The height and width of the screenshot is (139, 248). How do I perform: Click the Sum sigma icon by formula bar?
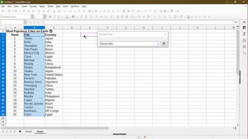35,22
